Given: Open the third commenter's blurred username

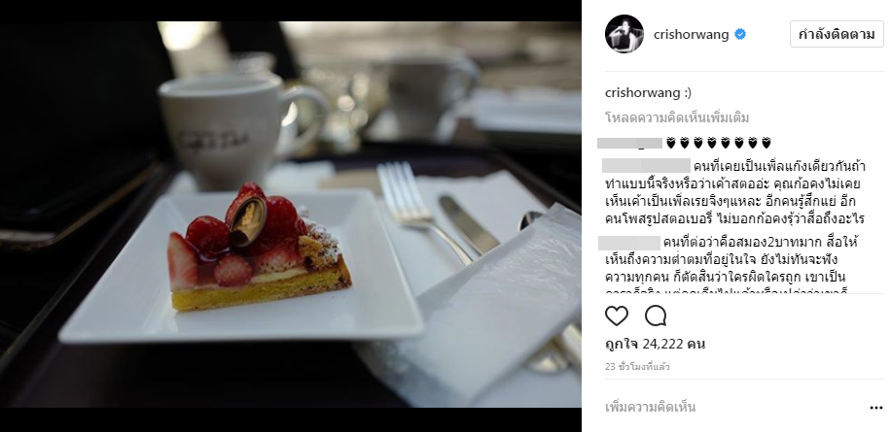Looking at the screenshot, I should click(x=629, y=244).
